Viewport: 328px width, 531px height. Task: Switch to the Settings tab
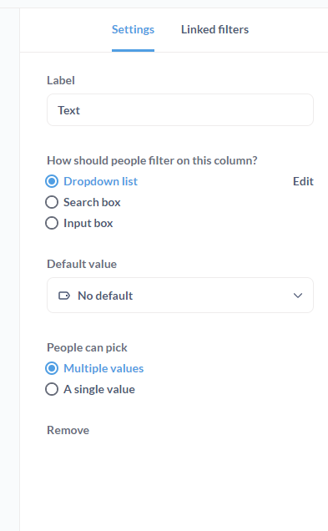133,29
